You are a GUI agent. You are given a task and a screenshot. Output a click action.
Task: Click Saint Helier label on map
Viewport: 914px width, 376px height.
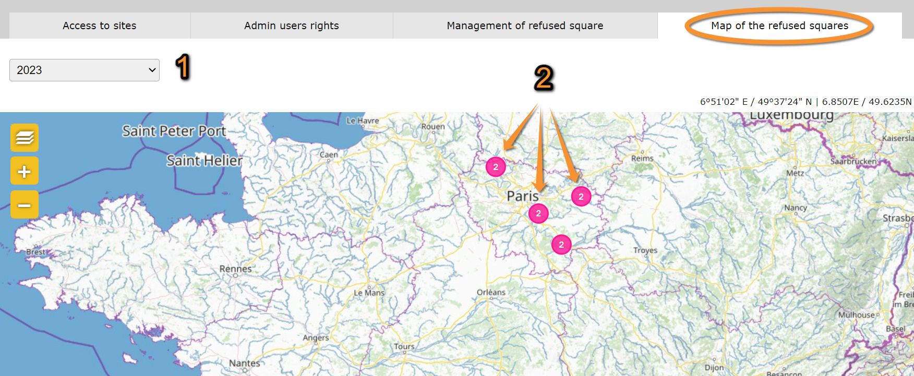click(205, 161)
